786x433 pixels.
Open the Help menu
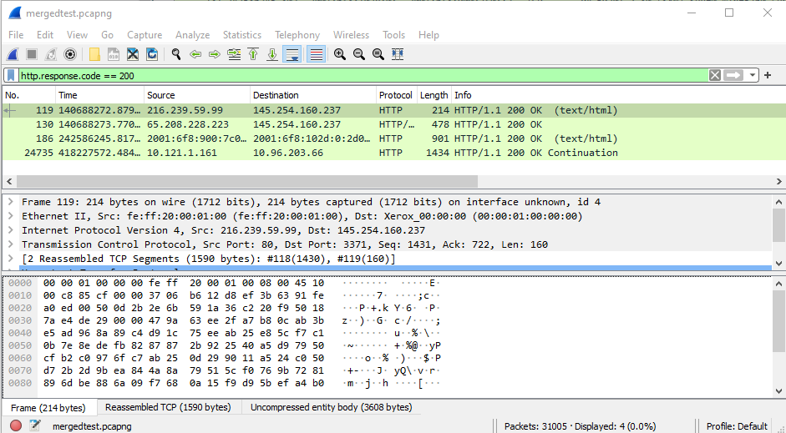click(x=428, y=35)
